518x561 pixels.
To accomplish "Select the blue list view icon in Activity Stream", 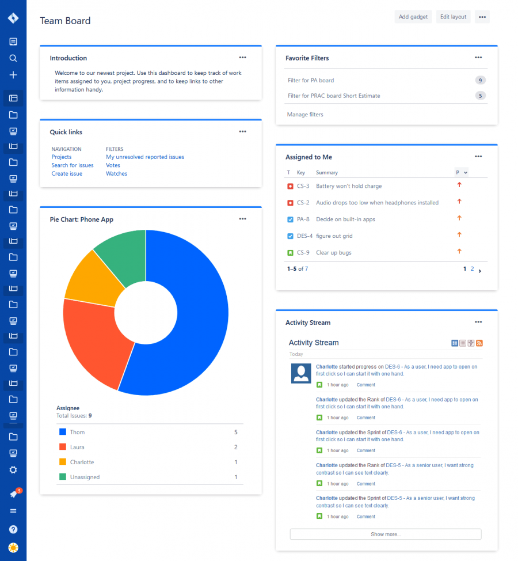I will [x=454, y=343].
